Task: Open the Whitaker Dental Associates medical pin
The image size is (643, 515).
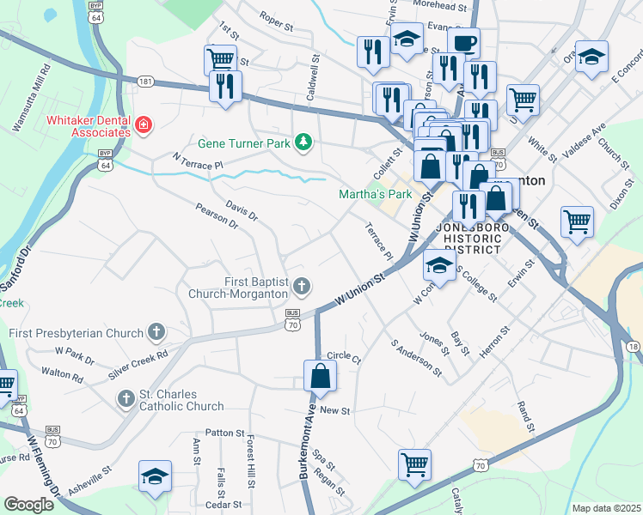Action: 144,124
